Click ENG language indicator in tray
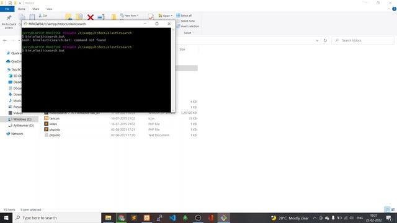Image resolution: width=397 pixels, height=223 pixels. pyautogui.click(x=360, y=217)
